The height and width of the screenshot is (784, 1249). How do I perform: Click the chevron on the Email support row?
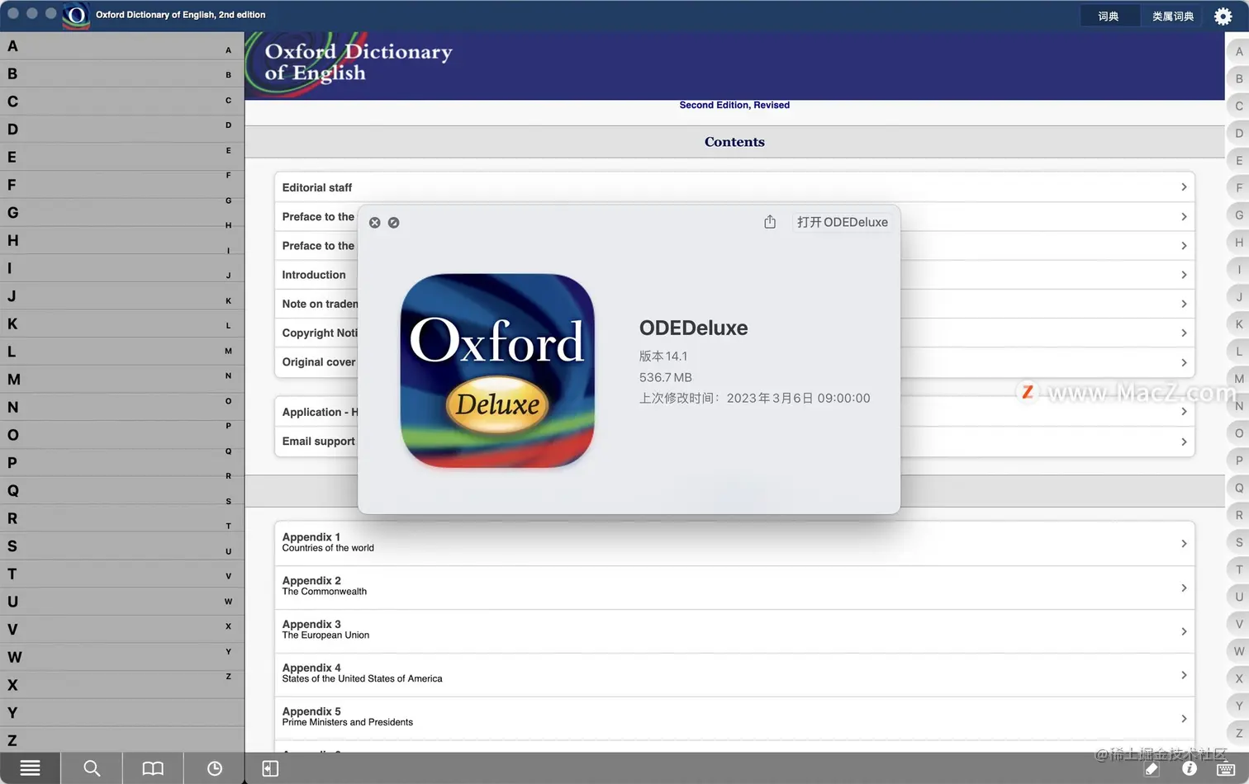click(1184, 442)
